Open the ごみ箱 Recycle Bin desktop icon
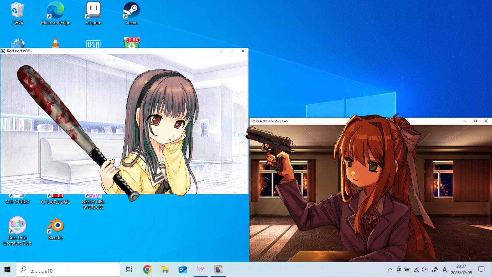Viewport: 492px width, 277px height. (17, 13)
